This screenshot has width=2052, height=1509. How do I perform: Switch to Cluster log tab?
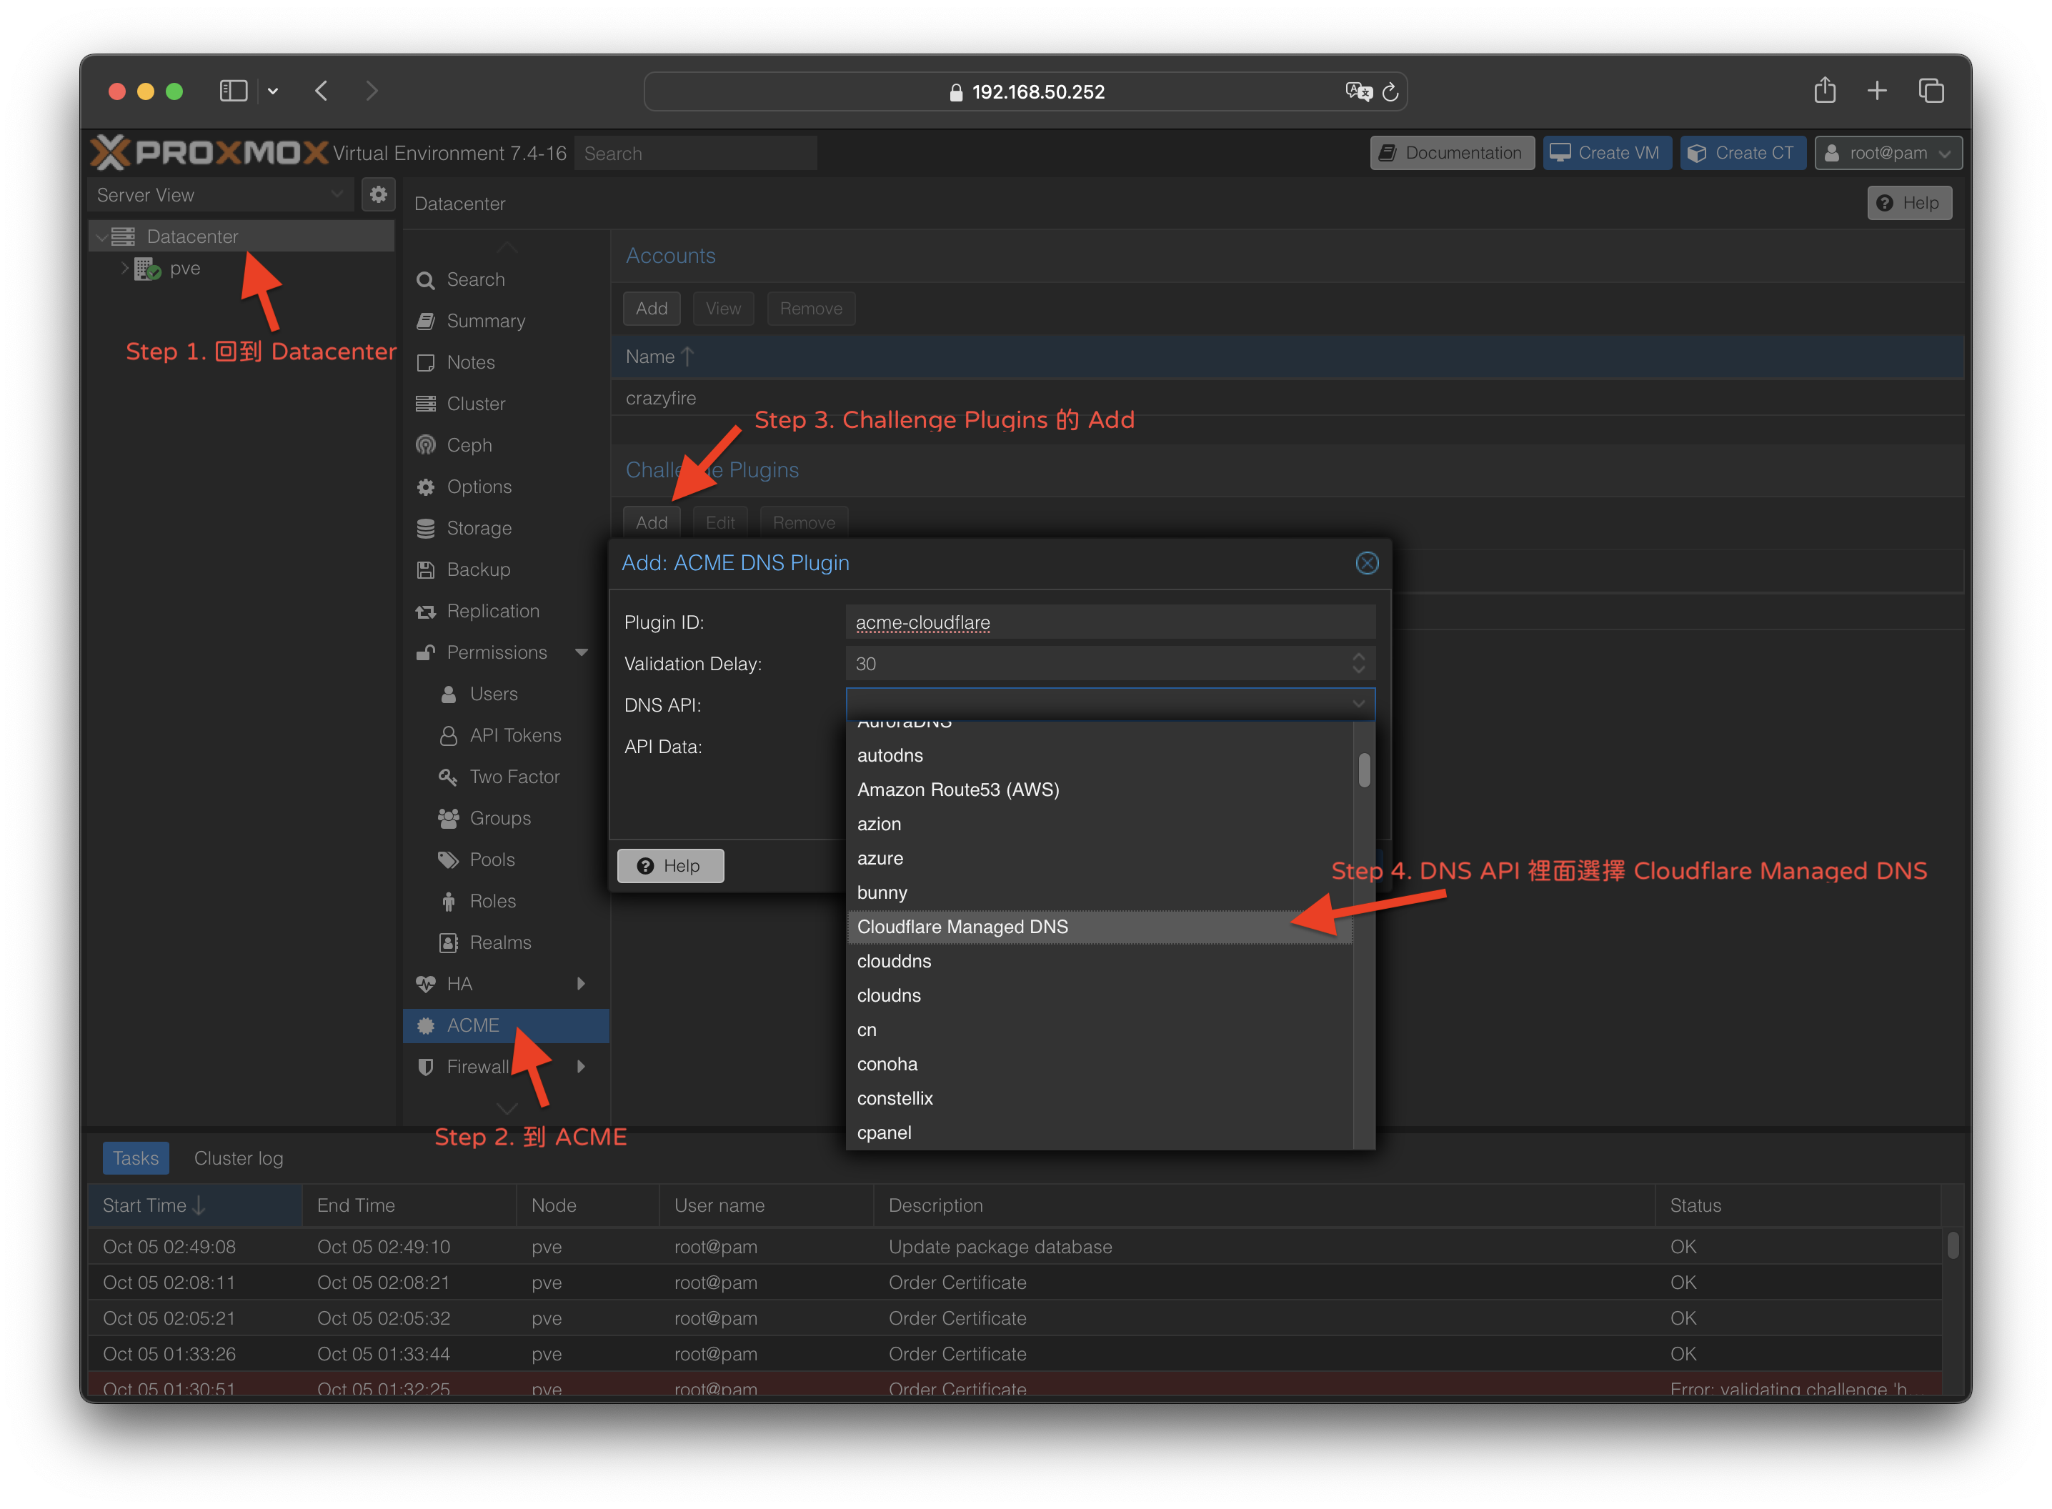(x=239, y=1158)
